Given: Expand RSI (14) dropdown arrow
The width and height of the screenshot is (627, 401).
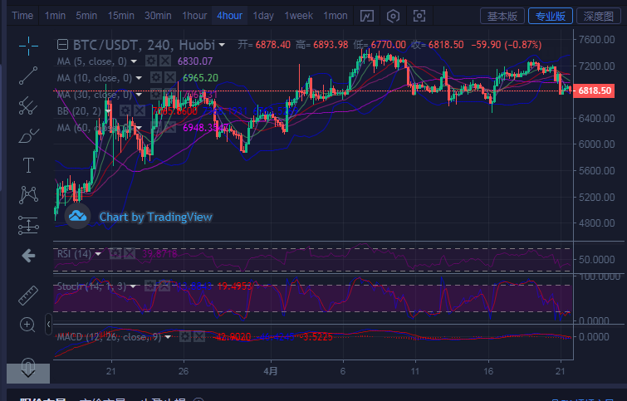Looking at the screenshot, I should 98,254.
